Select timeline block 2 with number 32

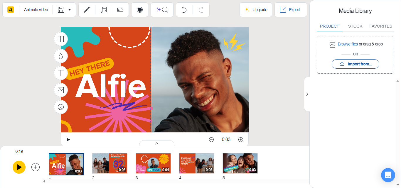[x=110, y=163]
